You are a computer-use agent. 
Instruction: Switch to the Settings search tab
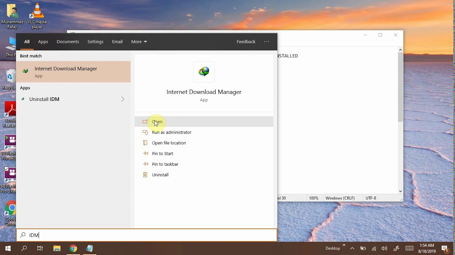pos(95,42)
